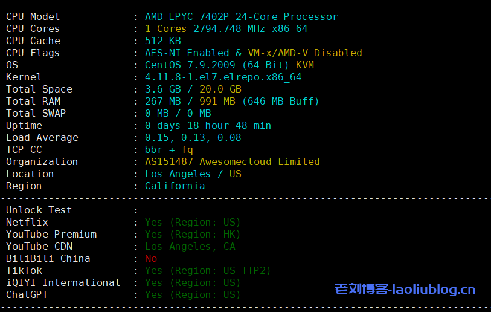Click the AS151487 Awesomecloud Limited organization text
This screenshot has width=491, height=312.
point(232,162)
